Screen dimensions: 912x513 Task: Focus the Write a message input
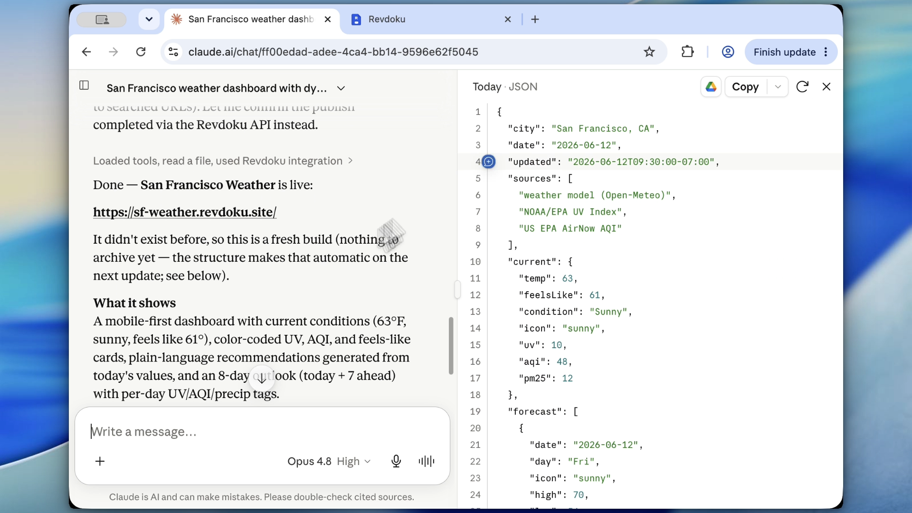coord(262,432)
